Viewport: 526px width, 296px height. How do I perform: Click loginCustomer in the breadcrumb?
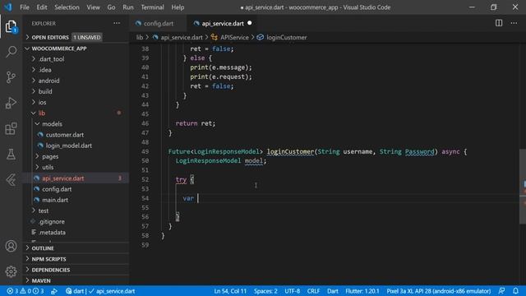click(x=287, y=37)
